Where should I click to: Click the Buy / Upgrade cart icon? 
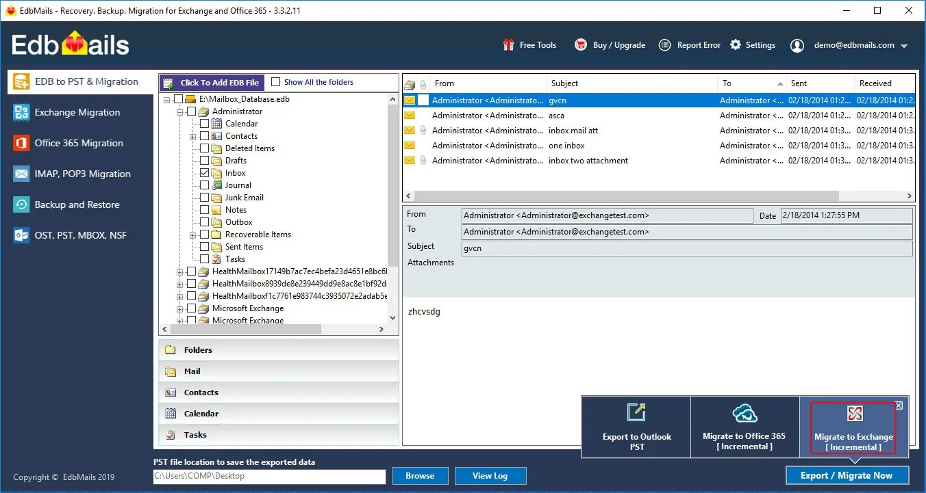click(581, 45)
